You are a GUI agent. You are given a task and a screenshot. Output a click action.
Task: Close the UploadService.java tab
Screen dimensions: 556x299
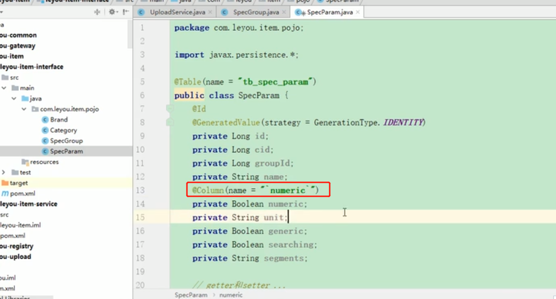click(x=210, y=12)
